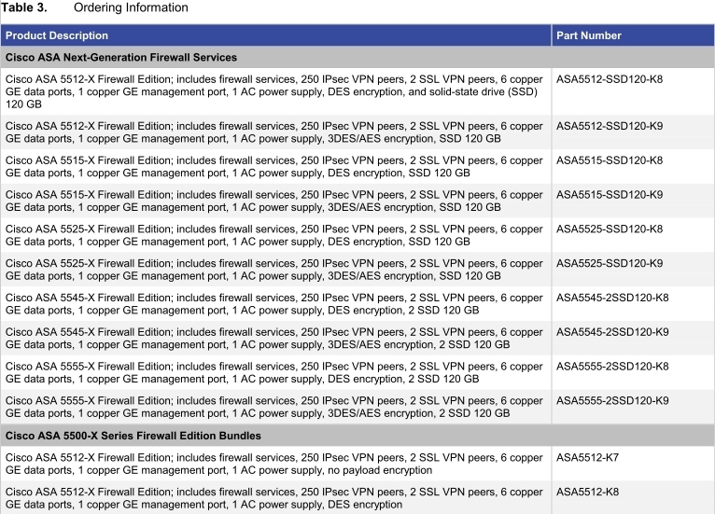Select the Table 3 Ordering Information caption
The height and width of the screenshot is (514, 715).
click(x=94, y=7)
